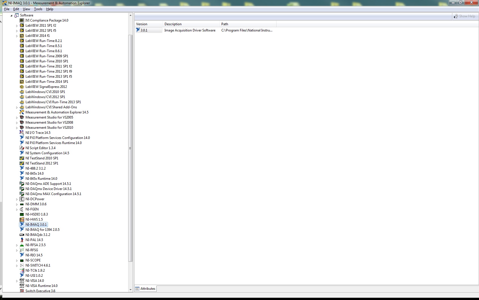Click the IVI Compliance Package 14.0 icon
479x300 pixels.
pyautogui.click(x=22, y=20)
